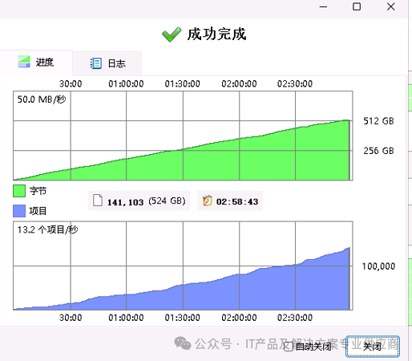Click the 512 GB axis label

pyautogui.click(x=378, y=121)
